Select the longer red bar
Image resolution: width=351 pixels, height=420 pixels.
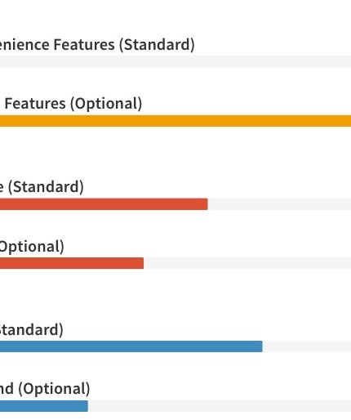(104, 204)
